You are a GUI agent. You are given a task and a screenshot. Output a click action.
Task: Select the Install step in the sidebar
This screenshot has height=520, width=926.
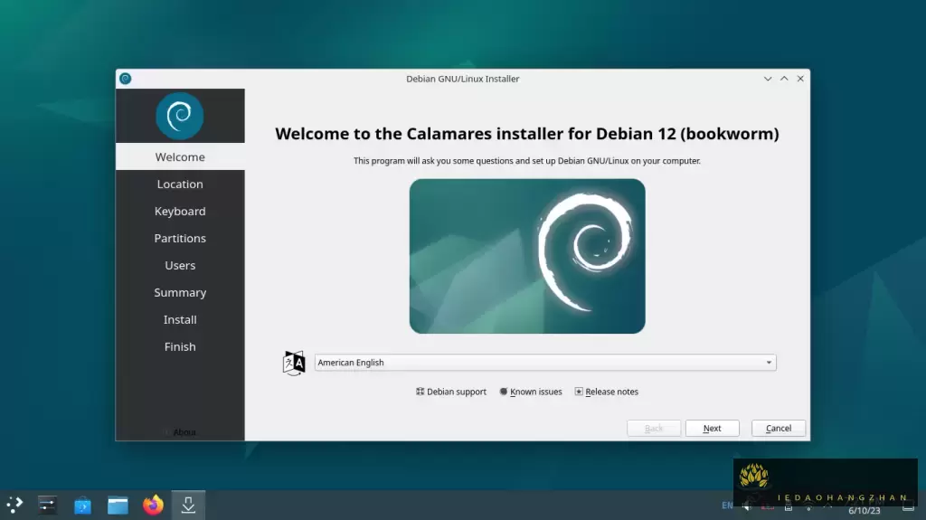tap(180, 319)
